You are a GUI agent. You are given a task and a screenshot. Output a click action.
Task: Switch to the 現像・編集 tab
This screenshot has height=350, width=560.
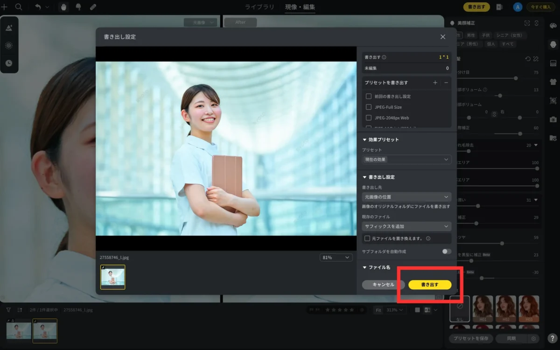[x=300, y=7]
